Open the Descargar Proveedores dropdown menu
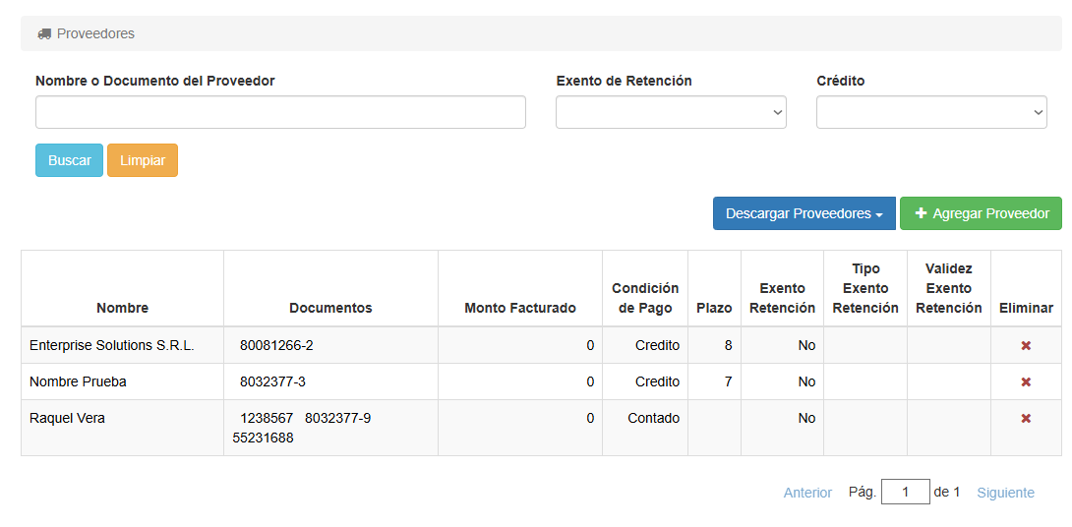 point(804,213)
